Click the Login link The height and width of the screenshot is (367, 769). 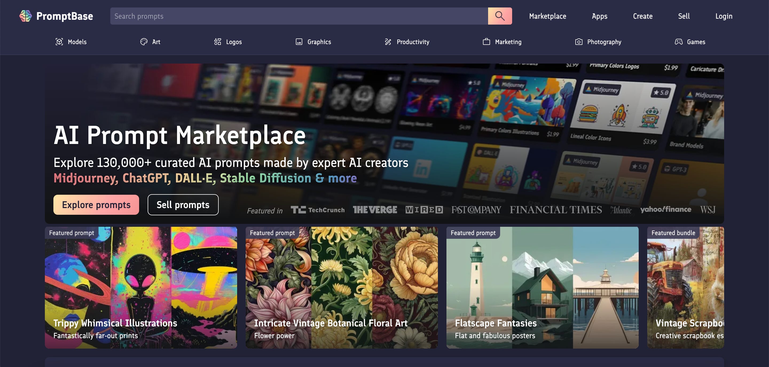724,16
